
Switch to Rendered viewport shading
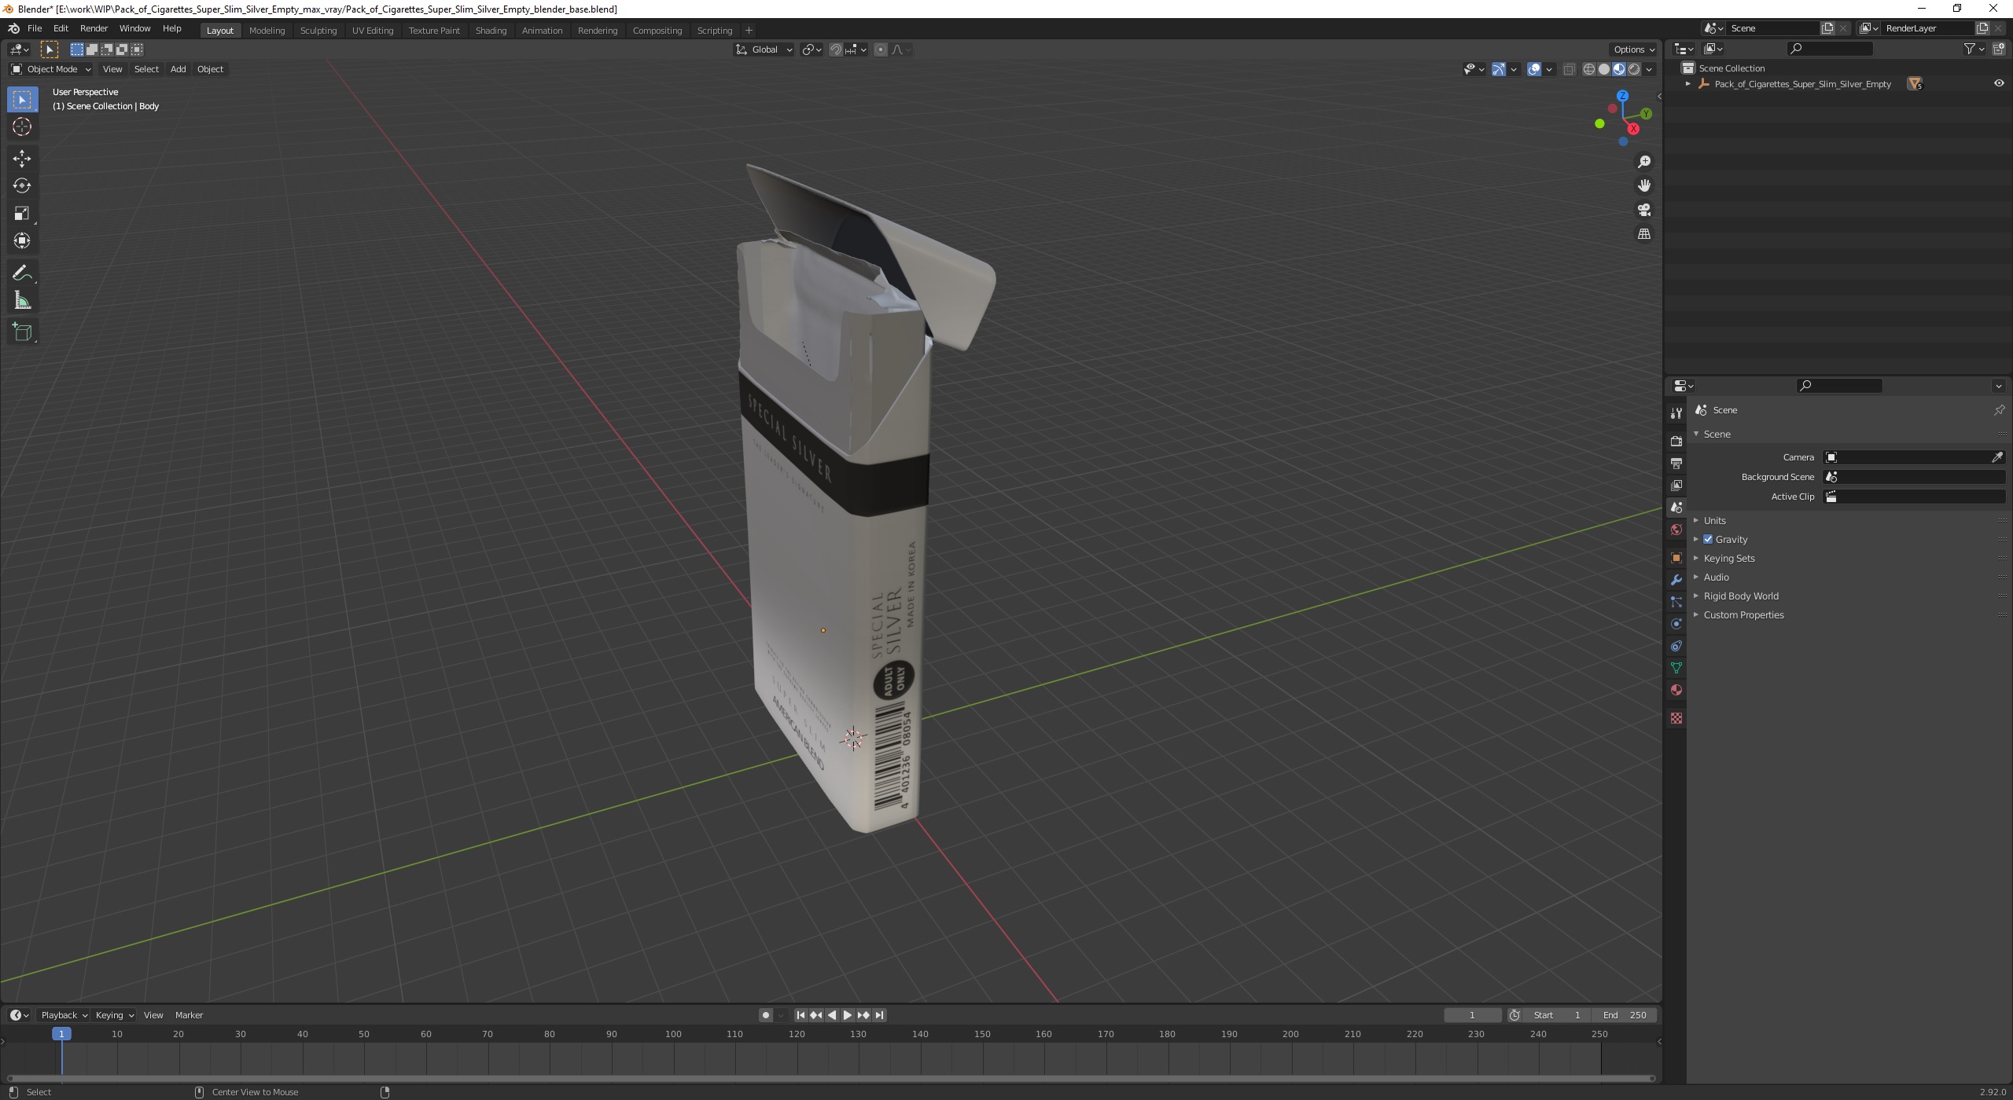(x=1634, y=69)
